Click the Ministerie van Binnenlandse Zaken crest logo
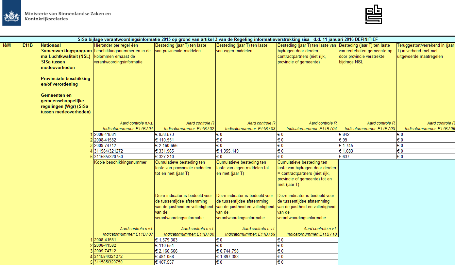Screen dimensions: 455x265 pos(11,13)
